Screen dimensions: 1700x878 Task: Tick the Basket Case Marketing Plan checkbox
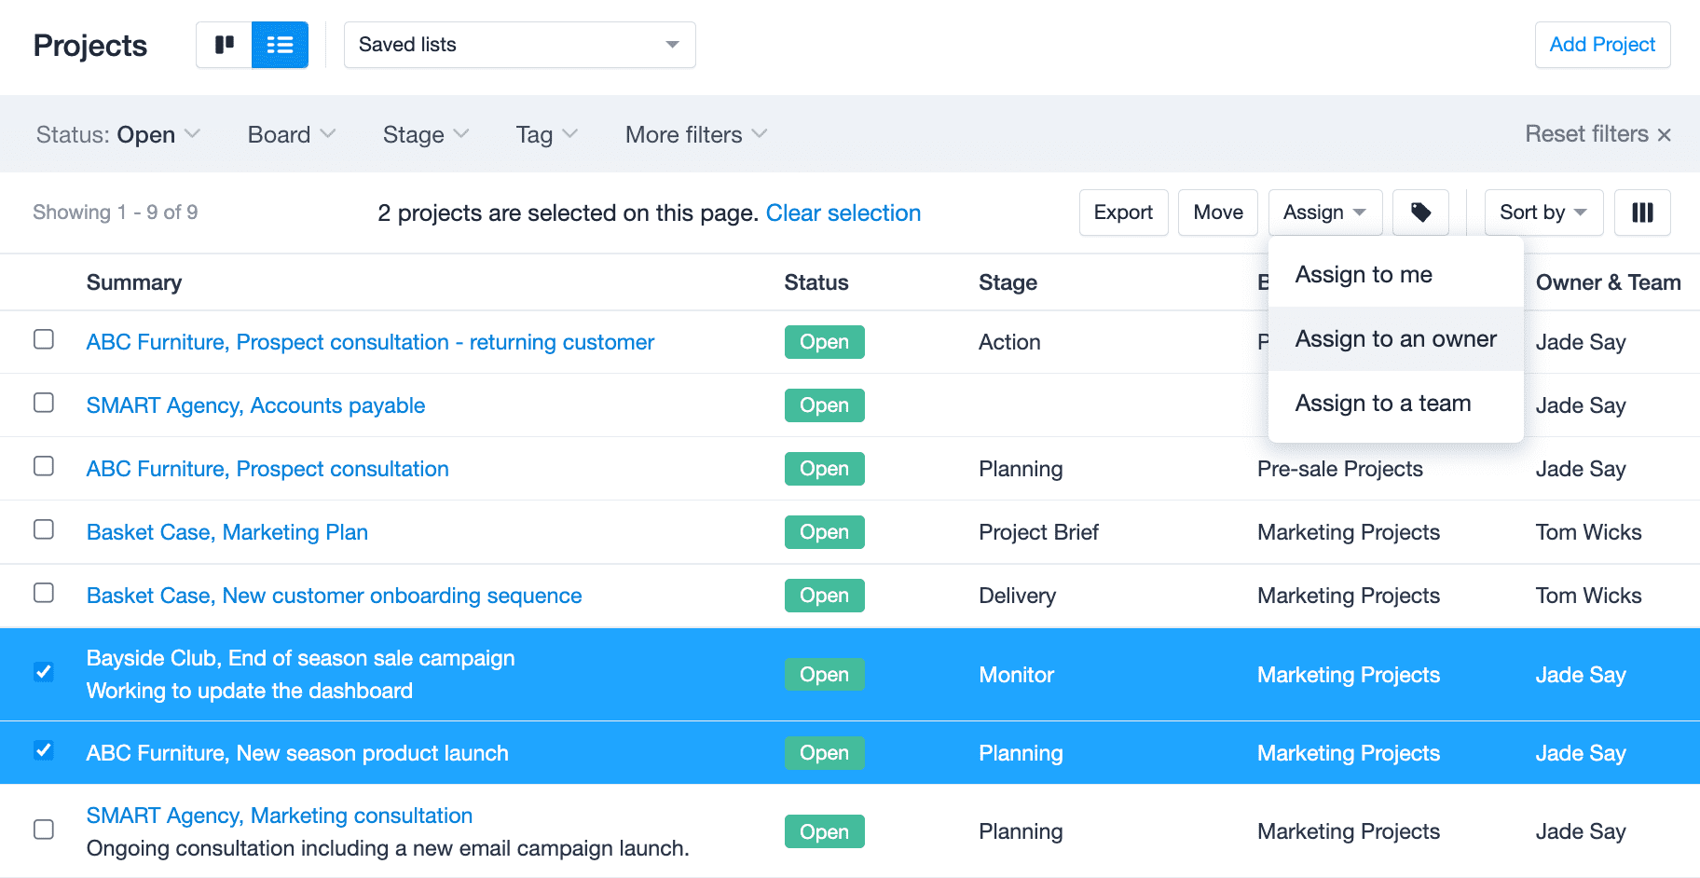pyautogui.click(x=44, y=529)
